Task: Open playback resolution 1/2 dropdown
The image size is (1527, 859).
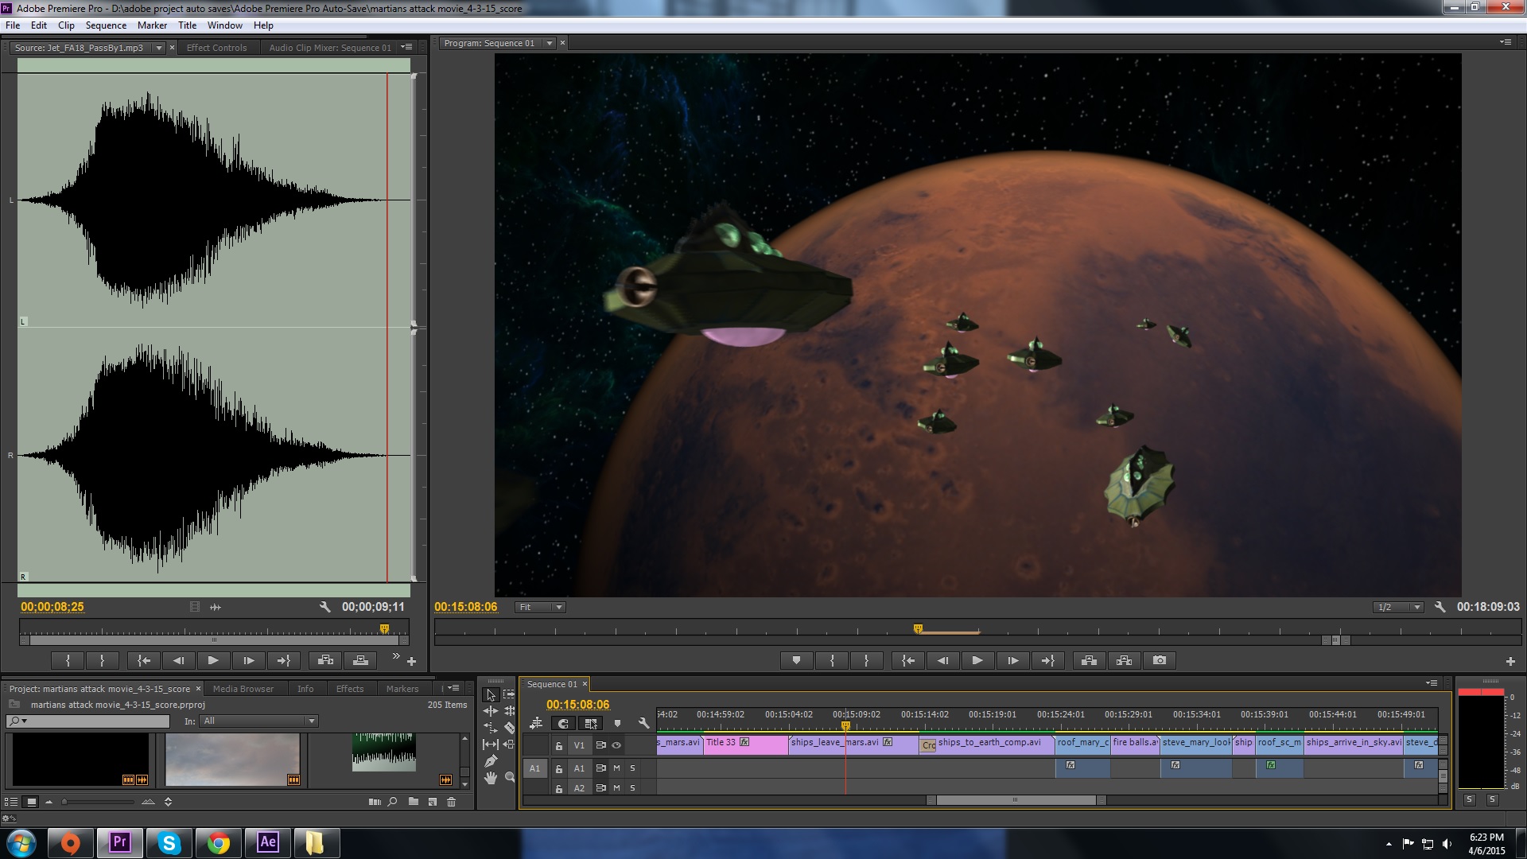Action: (1398, 607)
